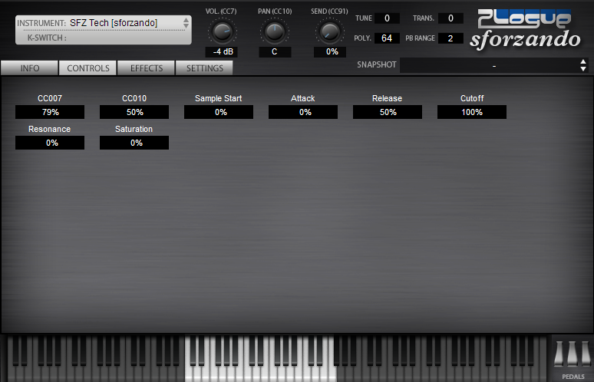This screenshot has height=382, width=594.
Task: Click the Release value 50%
Action: tap(388, 112)
